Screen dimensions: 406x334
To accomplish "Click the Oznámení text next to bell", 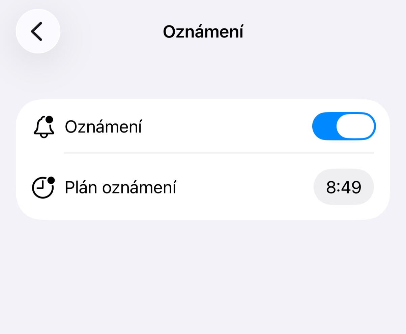I will (x=103, y=127).
